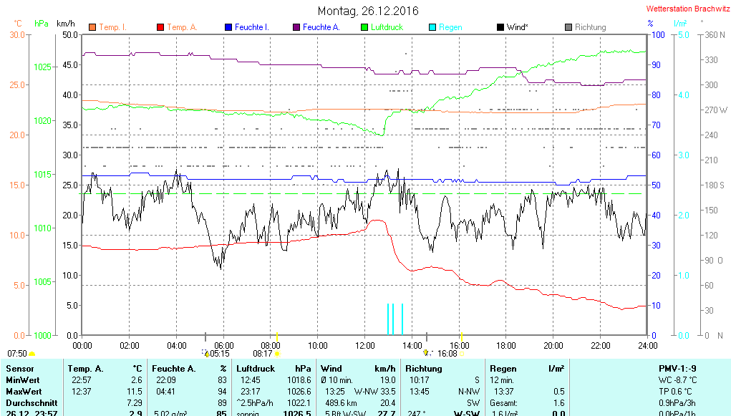This screenshot has height=416, width=731.
Task: Click the 12:00 time axis label
Action: pos(364,345)
